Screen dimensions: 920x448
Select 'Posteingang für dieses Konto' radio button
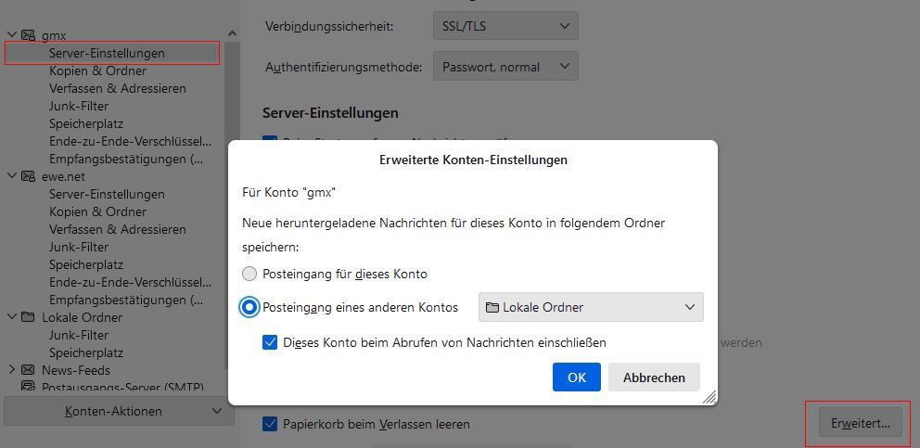(x=249, y=275)
